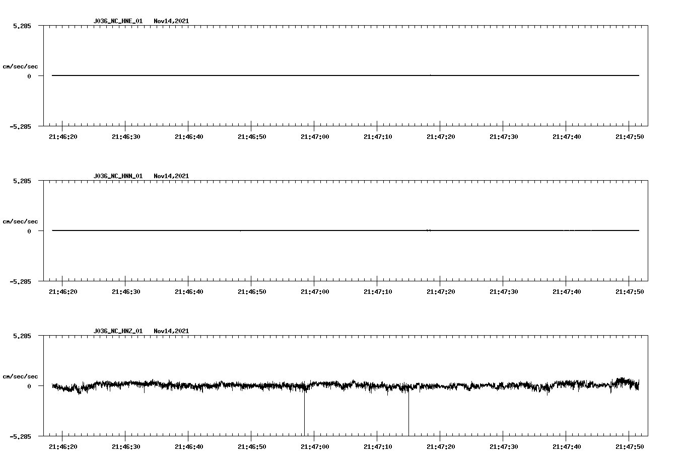684x465 pixels.
Task: Click the -5.285 lower limit of the HNN chart
Action: tap(21, 282)
